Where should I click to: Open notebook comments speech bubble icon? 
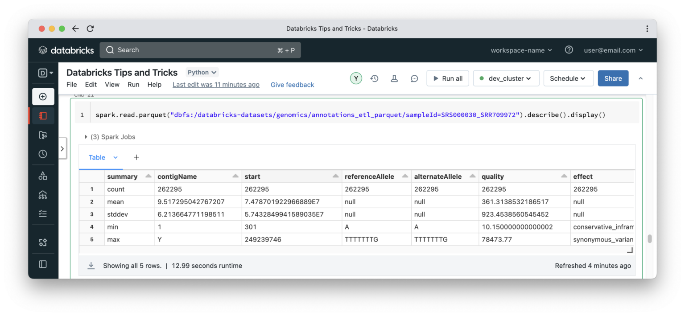coord(414,78)
